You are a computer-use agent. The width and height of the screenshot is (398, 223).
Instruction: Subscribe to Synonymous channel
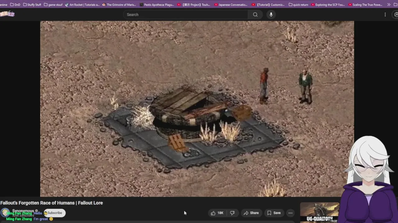[54, 213]
